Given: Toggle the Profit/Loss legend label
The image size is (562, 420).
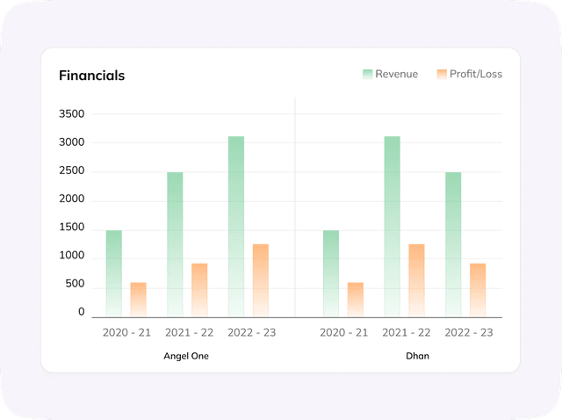Looking at the screenshot, I should pos(476,75).
